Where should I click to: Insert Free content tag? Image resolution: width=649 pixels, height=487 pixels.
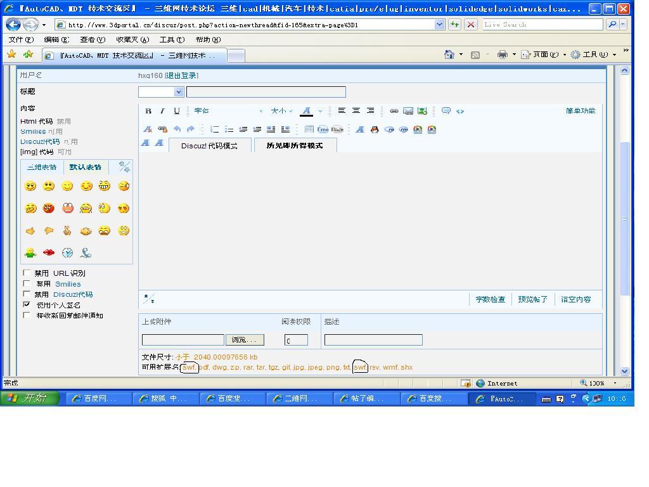[323, 129]
